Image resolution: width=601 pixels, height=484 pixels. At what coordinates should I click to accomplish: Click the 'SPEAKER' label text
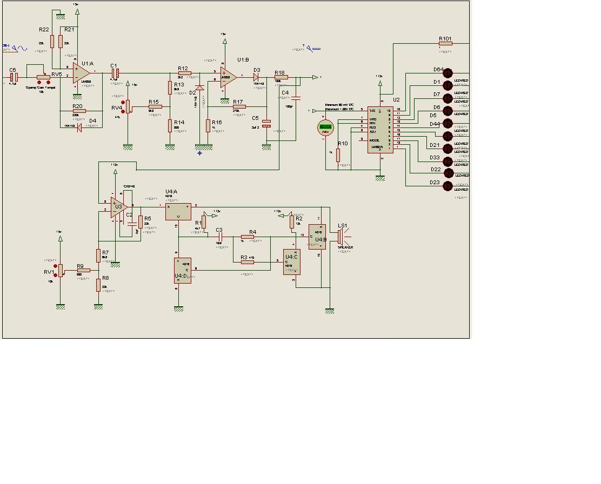click(345, 247)
